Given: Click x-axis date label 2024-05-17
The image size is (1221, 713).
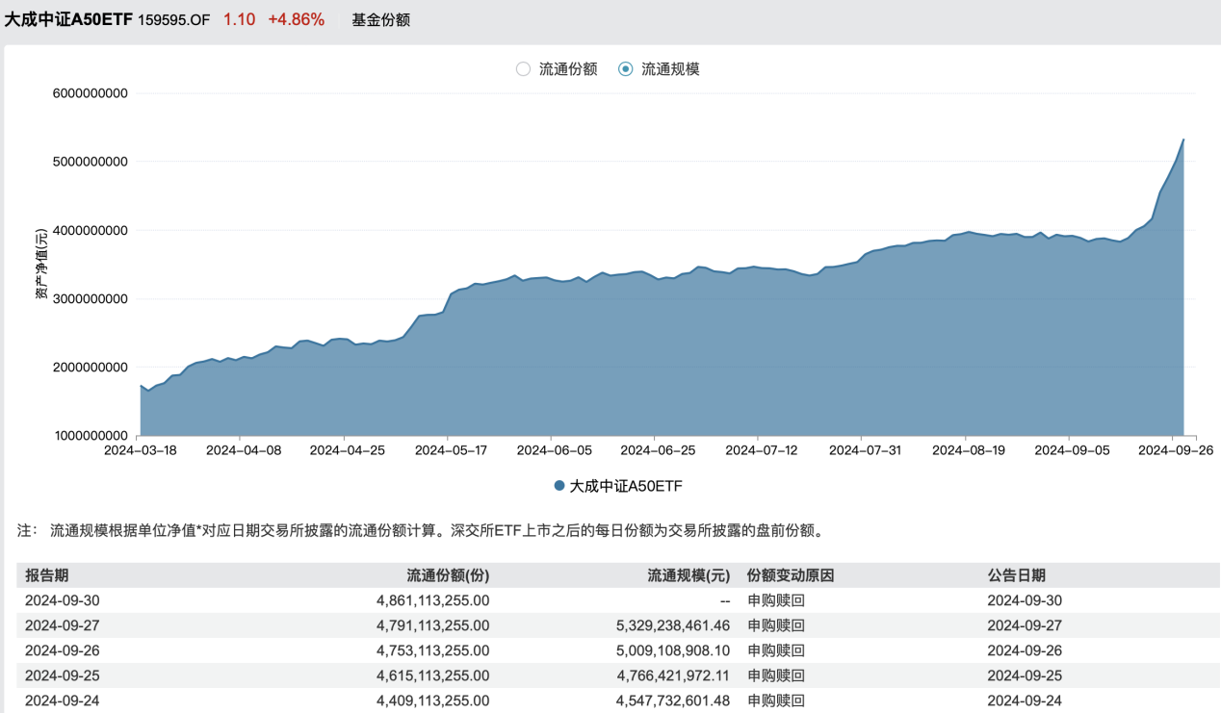Looking at the screenshot, I should 450,449.
